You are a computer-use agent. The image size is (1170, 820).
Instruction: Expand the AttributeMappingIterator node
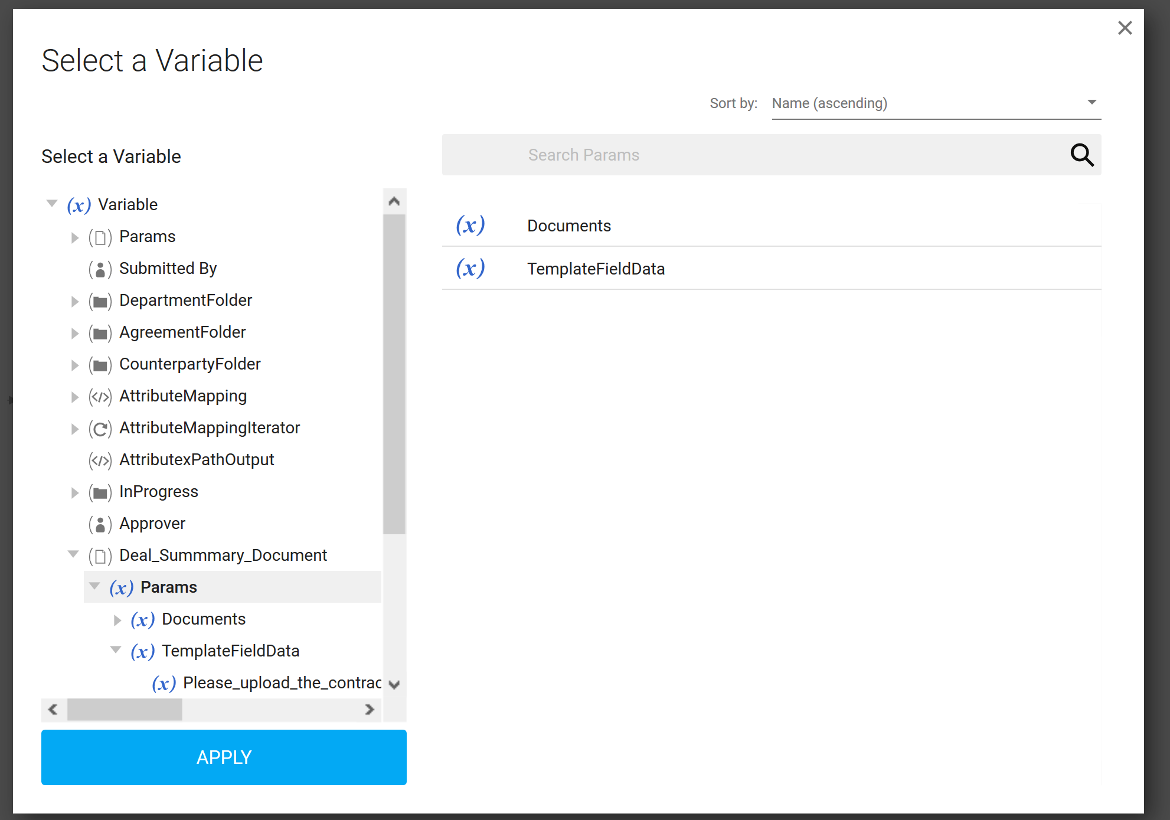pos(74,429)
